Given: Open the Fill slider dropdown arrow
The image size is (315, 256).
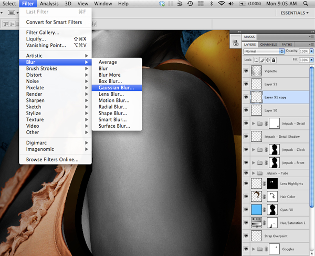Looking at the screenshot, I should (311, 60).
